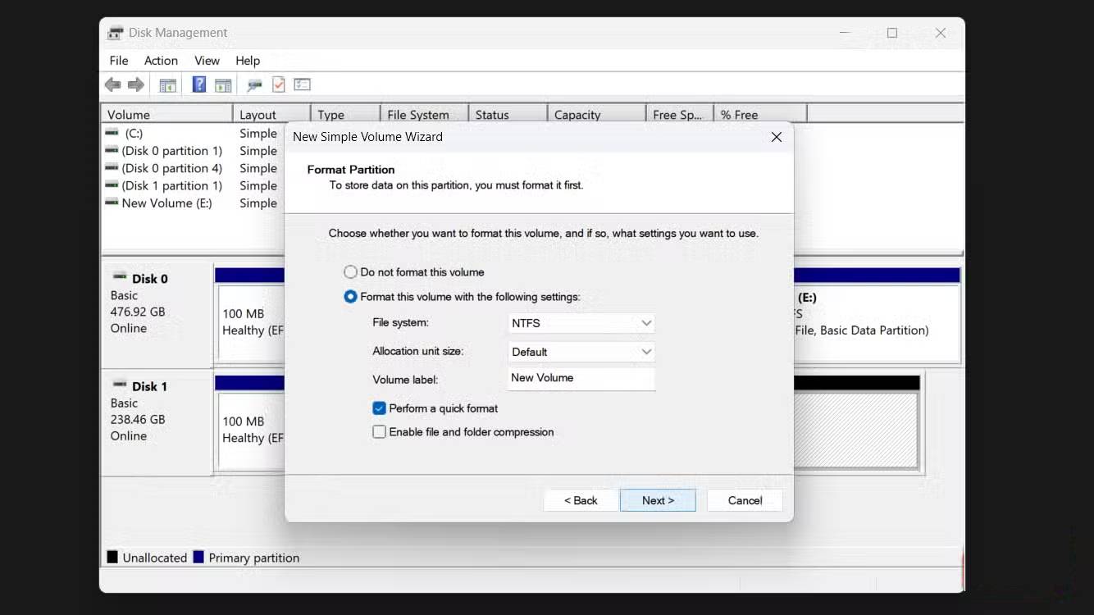
Task: Click the Forward navigation arrow icon
Action: tap(136, 84)
